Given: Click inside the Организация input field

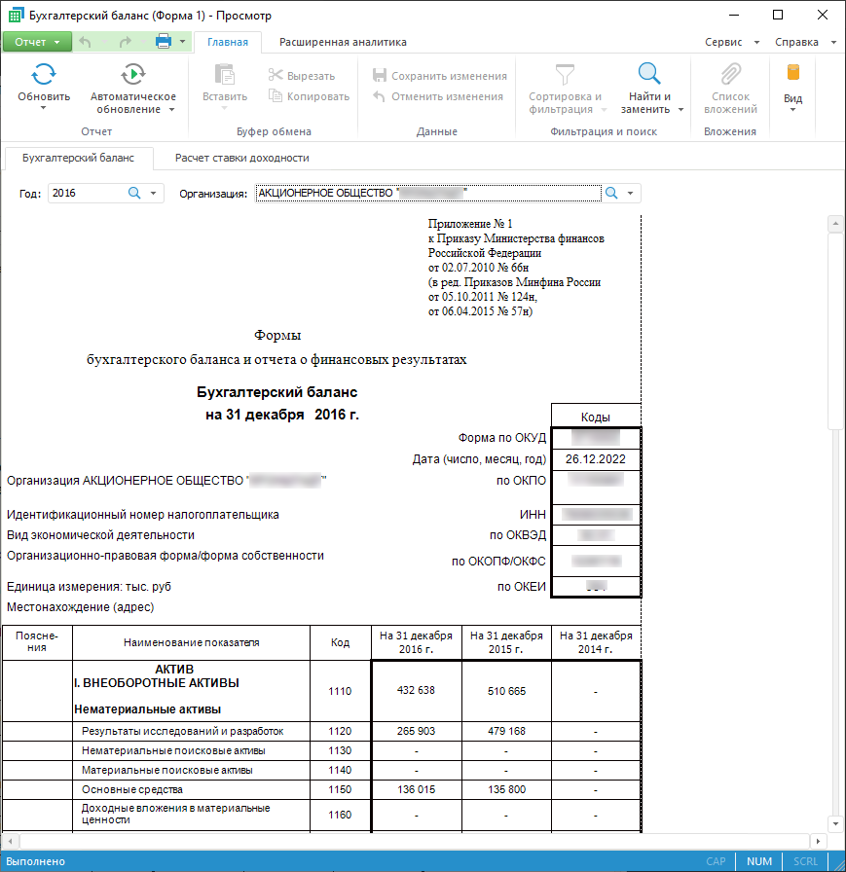Looking at the screenshot, I should click(x=428, y=193).
